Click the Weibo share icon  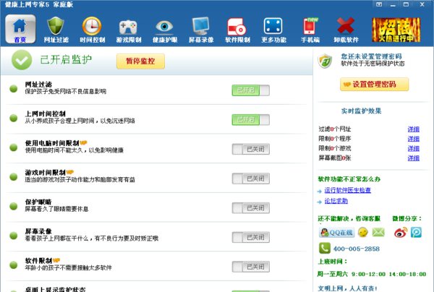click(x=401, y=232)
